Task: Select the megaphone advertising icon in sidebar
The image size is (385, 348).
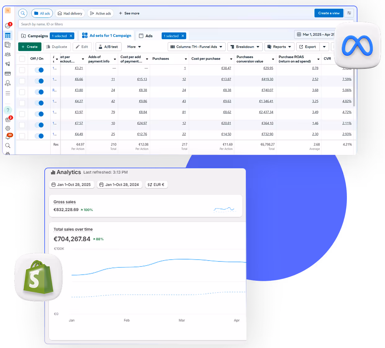Action: pos(8,64)
